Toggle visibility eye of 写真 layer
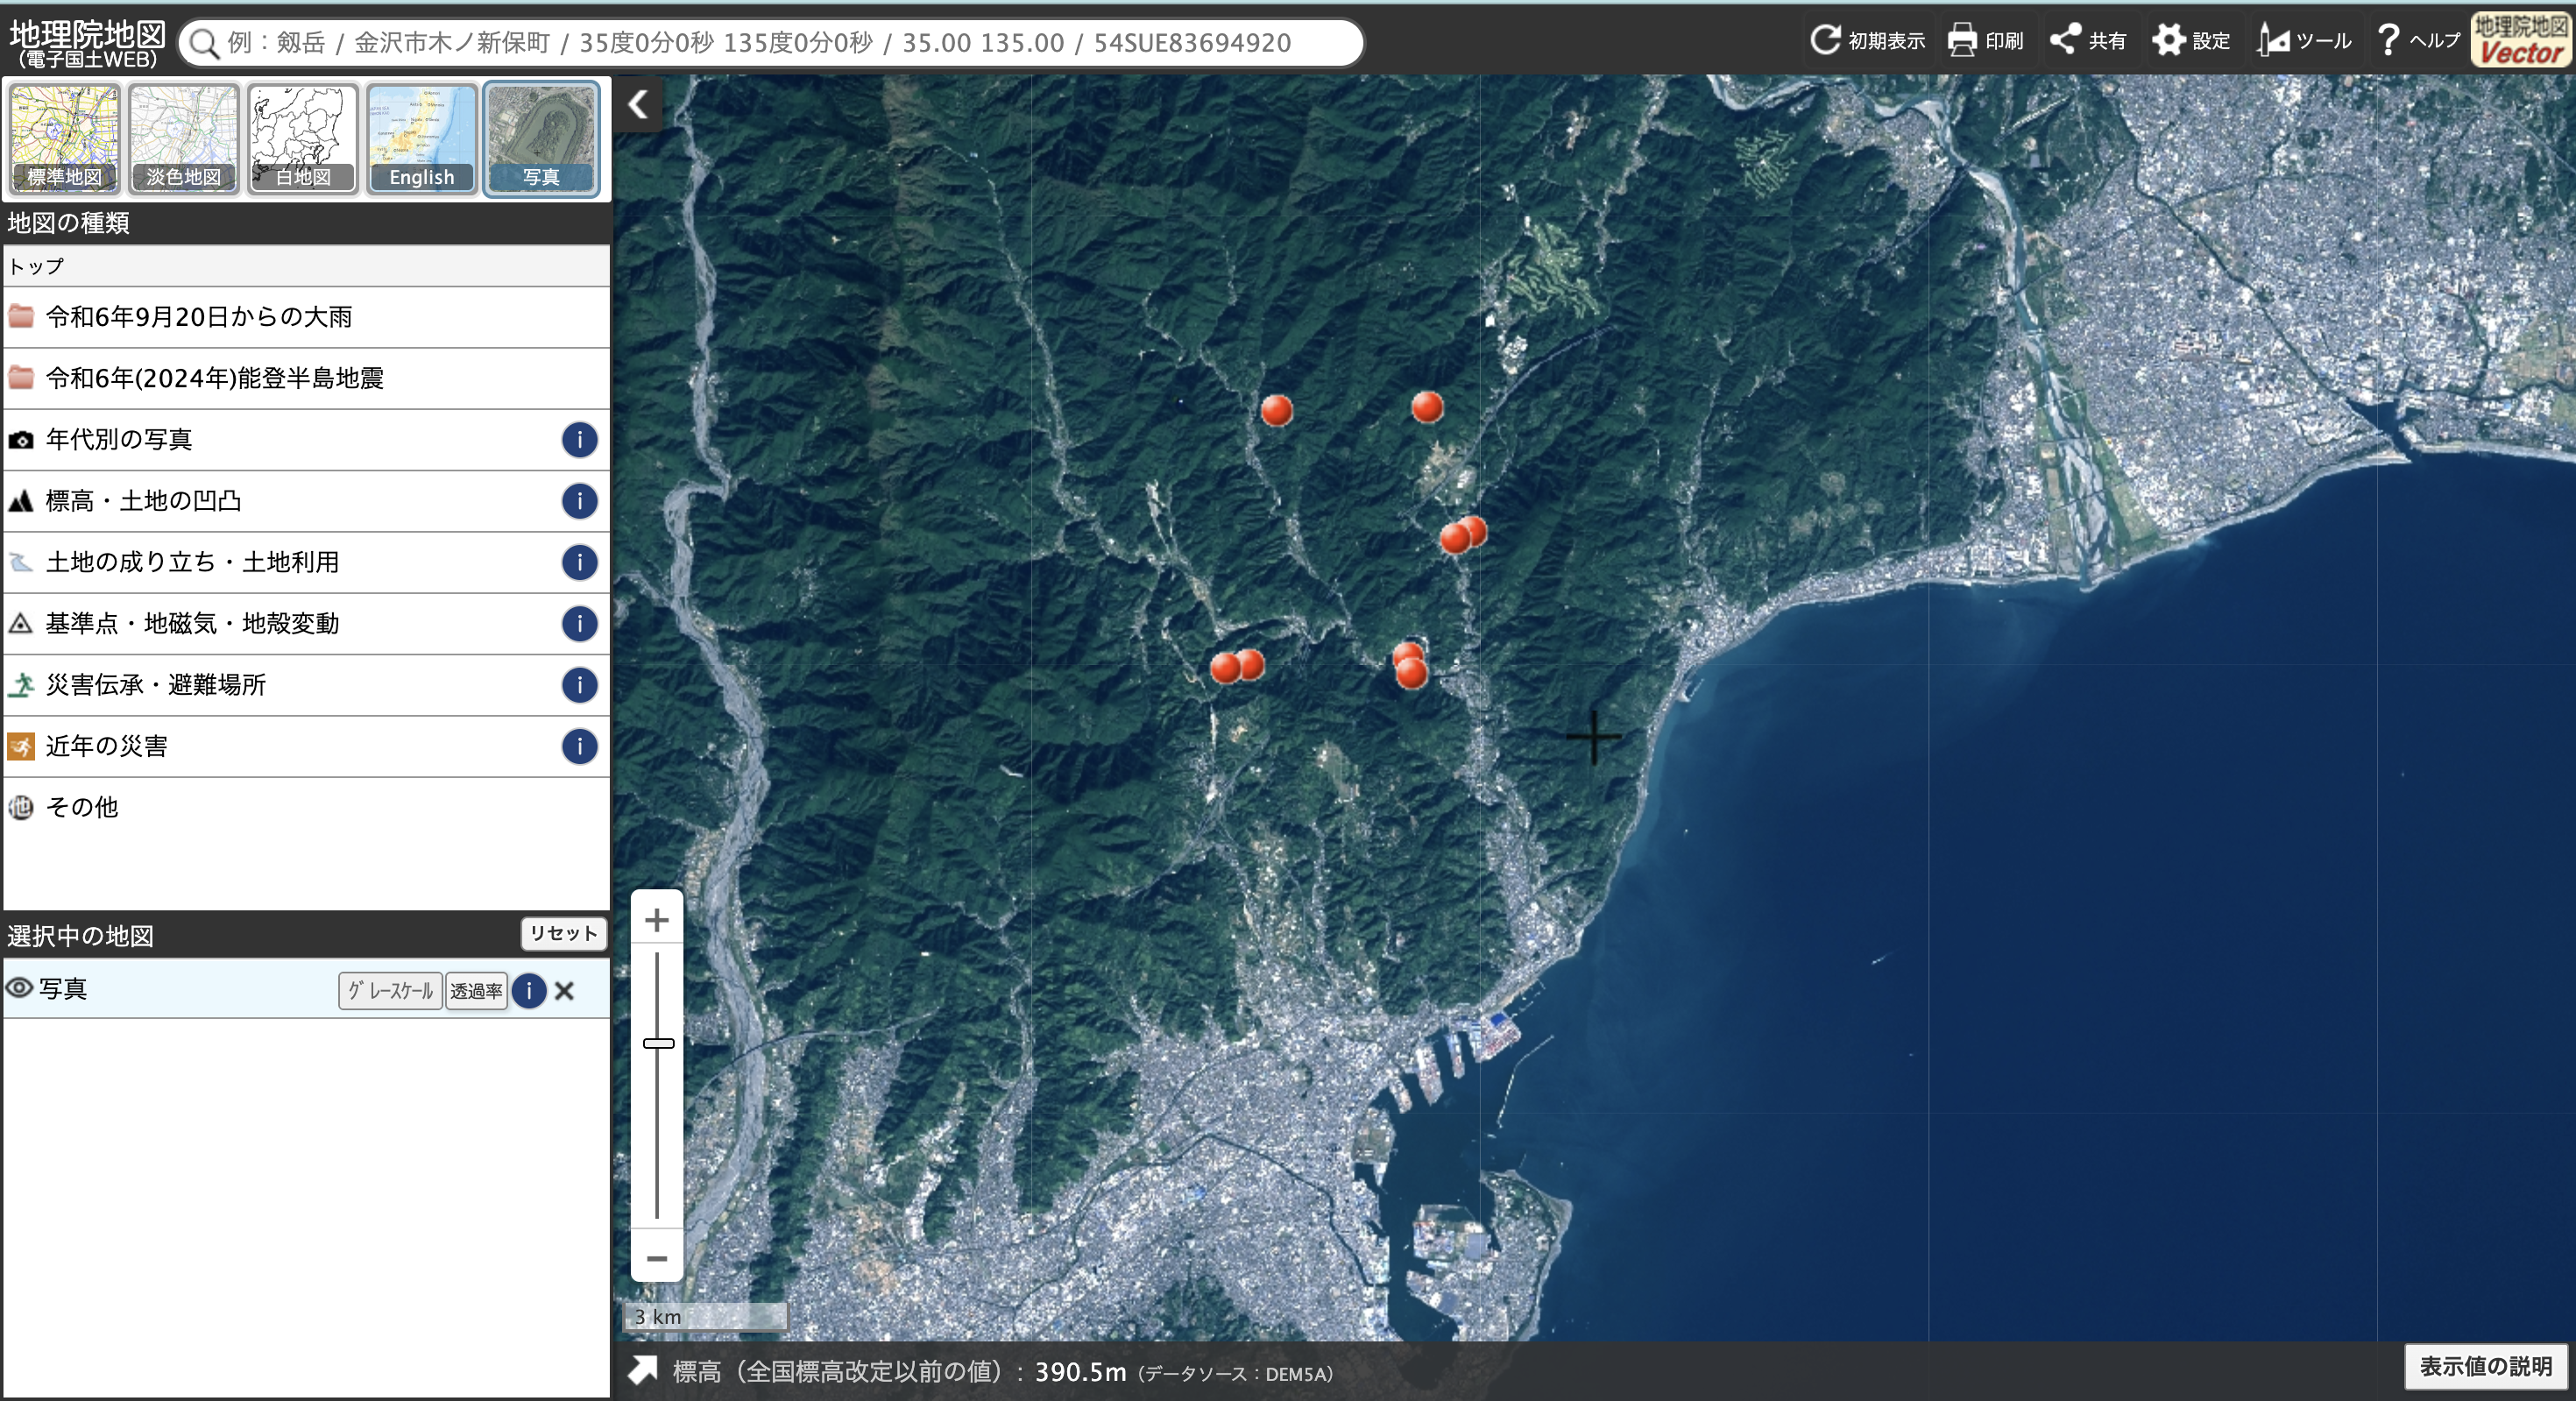The image size is (2576, 1401). click(x=19, y=989)
